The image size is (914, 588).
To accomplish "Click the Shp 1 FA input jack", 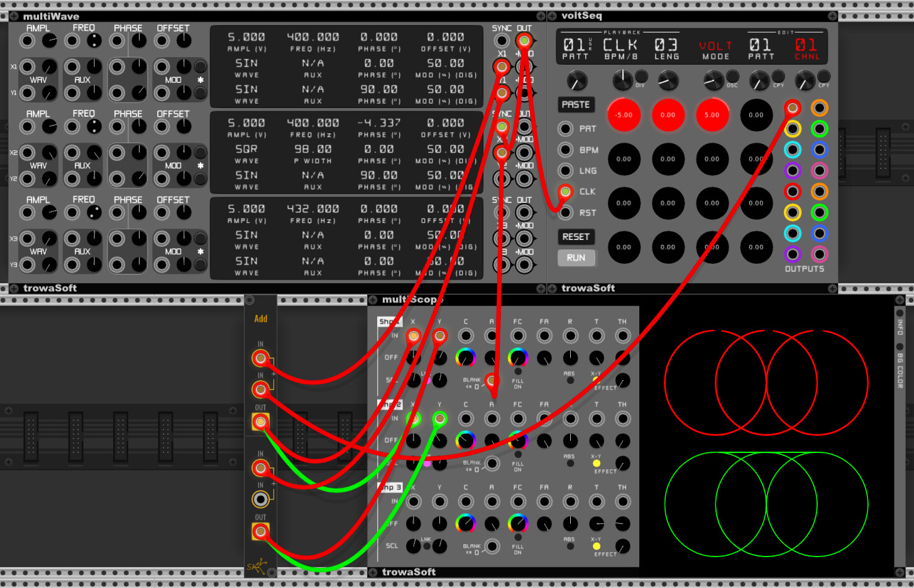I will click(x=544, y=336).
